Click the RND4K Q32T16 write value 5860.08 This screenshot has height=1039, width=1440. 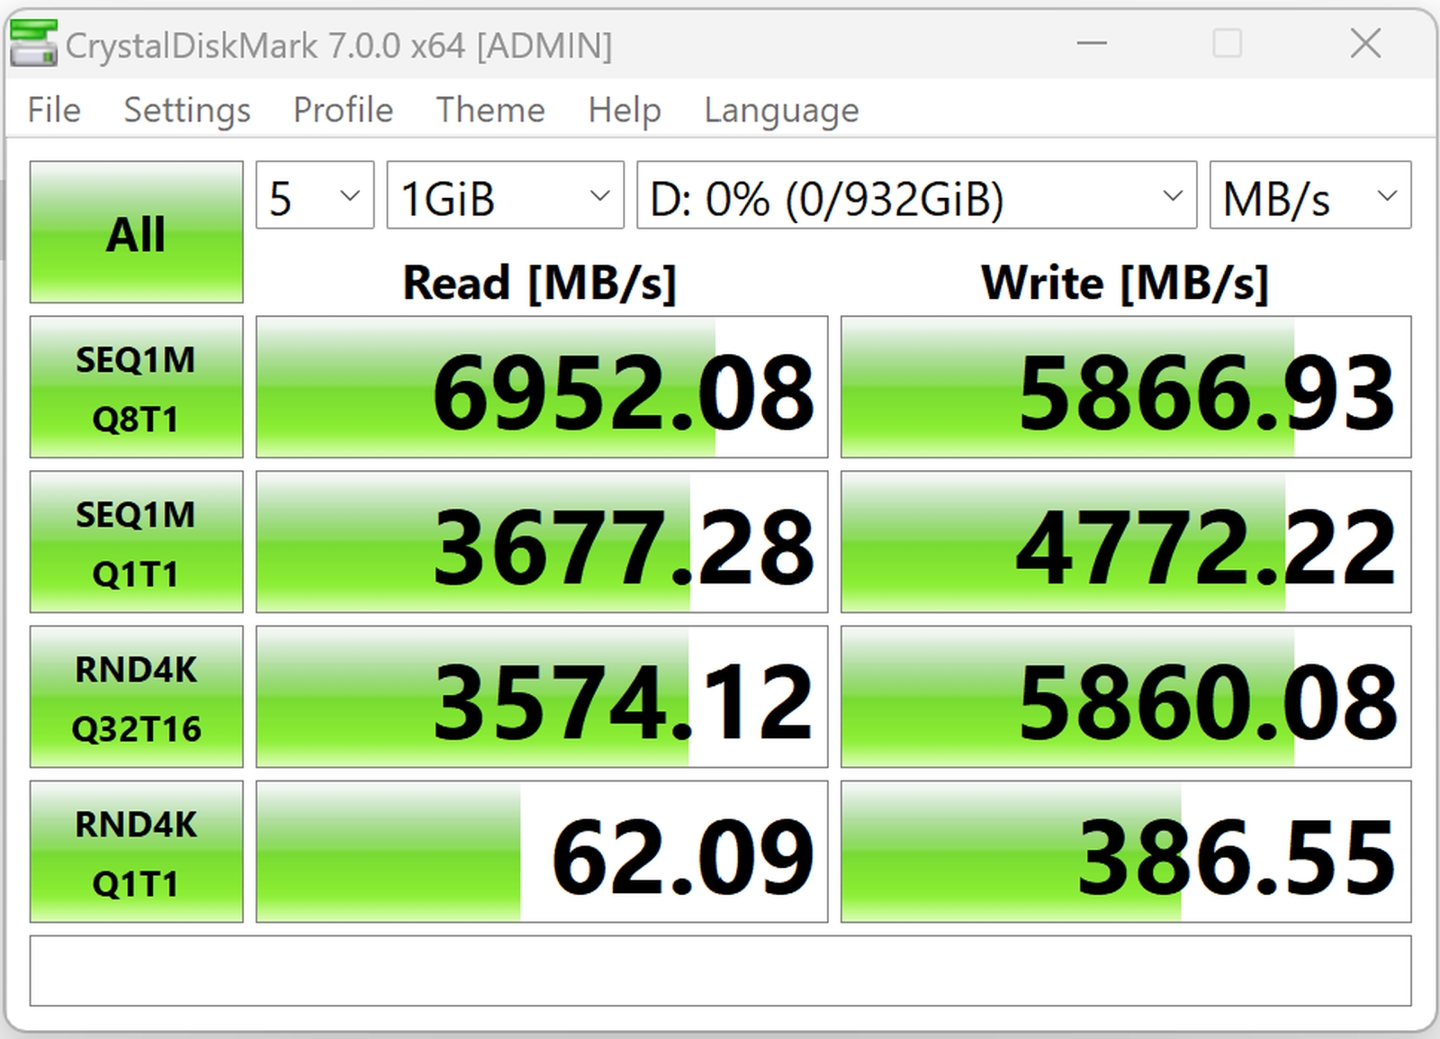(x=1126, y=697)
